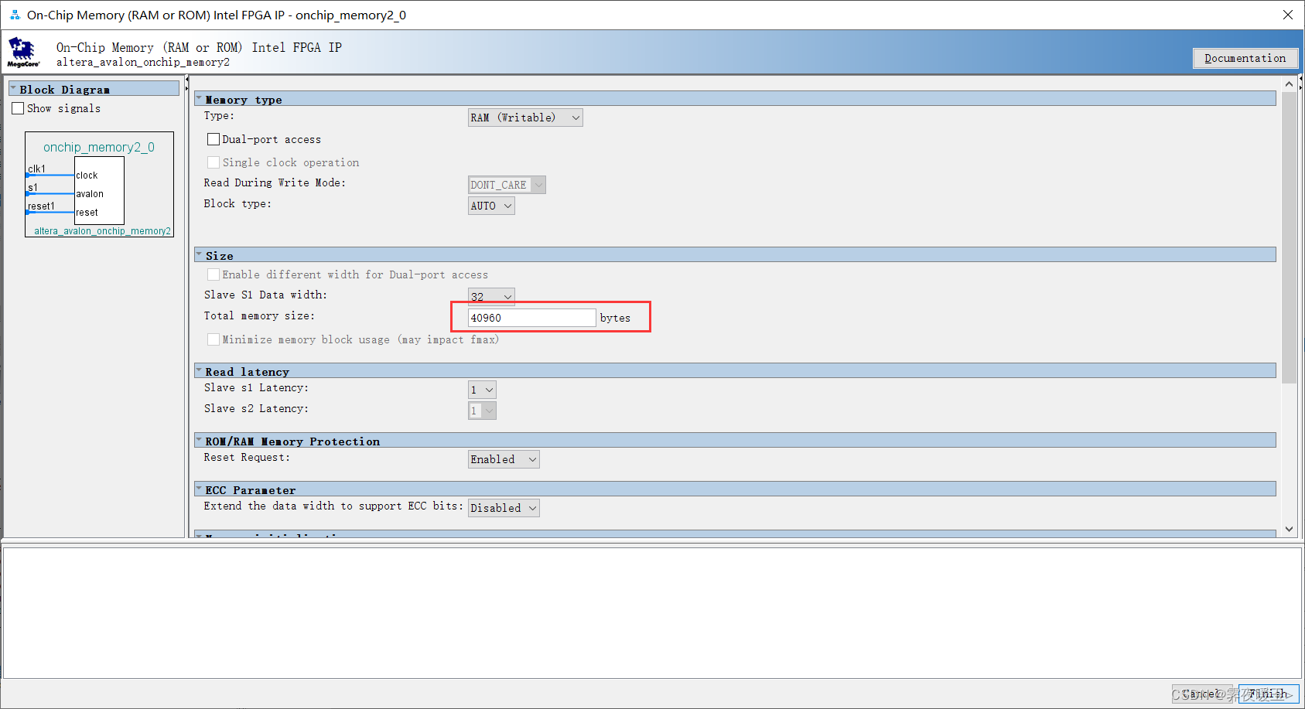
Task: Click the onchip_memory2_0 block diagram title
Action: (99, 147)
